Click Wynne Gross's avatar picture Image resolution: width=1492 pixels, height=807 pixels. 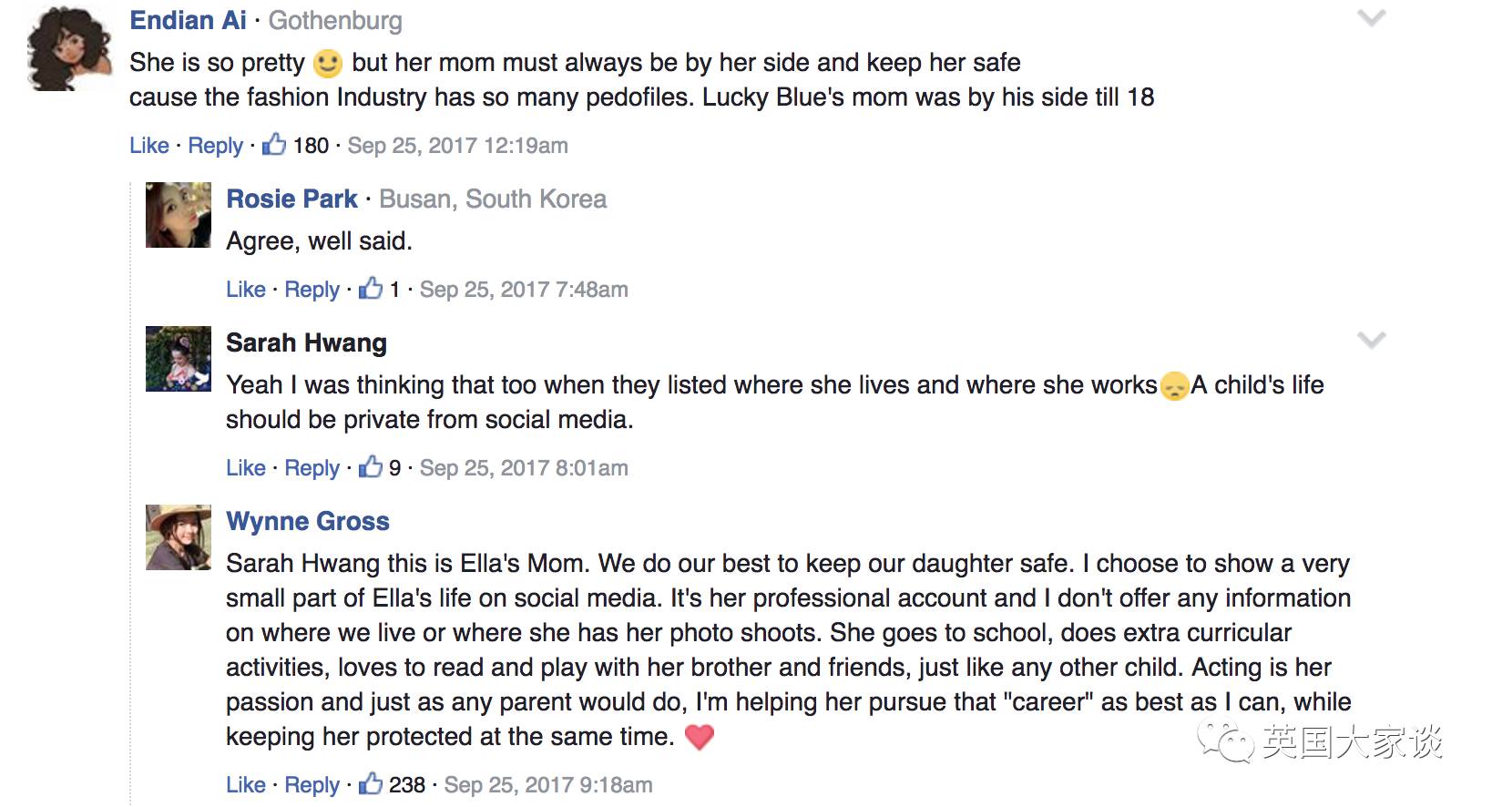179,537
